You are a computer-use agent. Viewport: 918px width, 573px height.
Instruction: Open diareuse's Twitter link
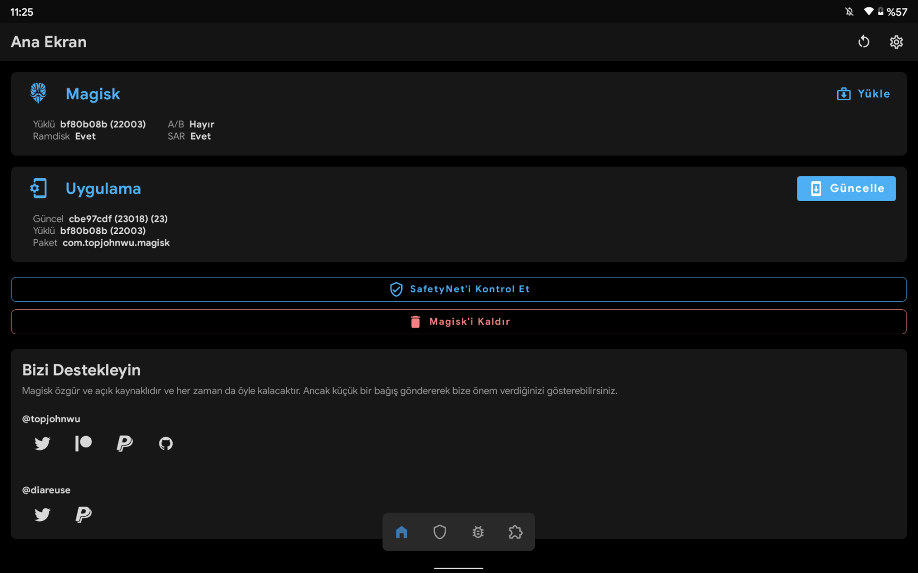click(x=42, y=514)
